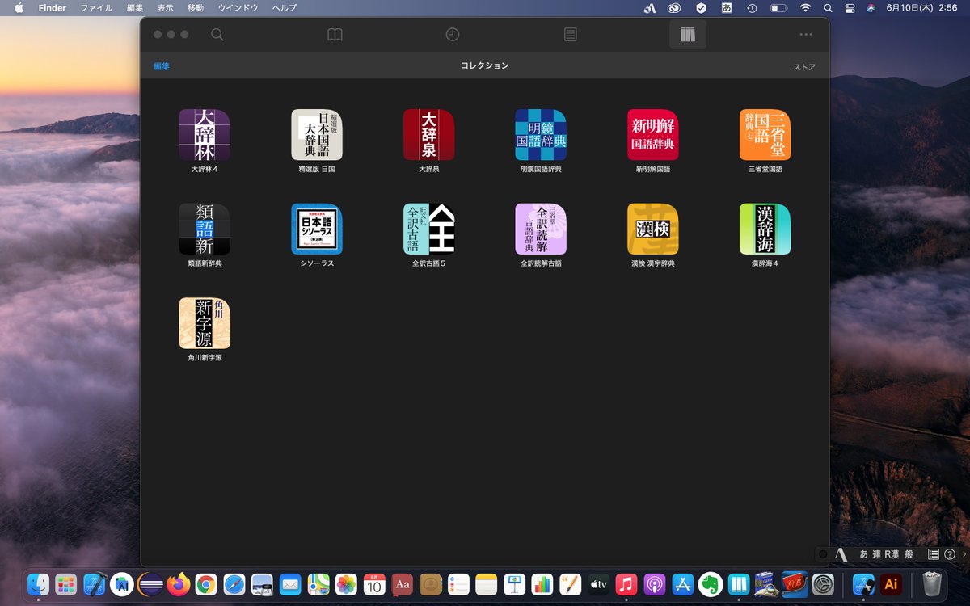Open the 明鏡国語辞典 dictionary
970x606 pixels.
pos(541,135)
